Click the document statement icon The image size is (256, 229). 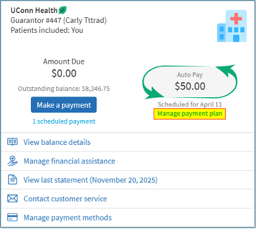(12, 179)
